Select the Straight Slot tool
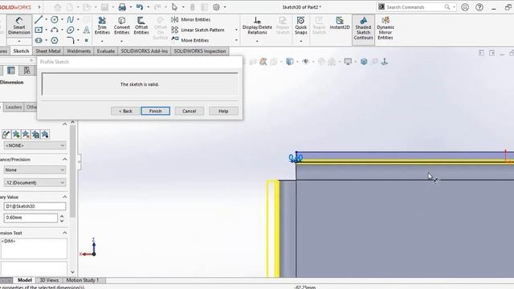This screenshot has width=514, height=289. tap(39, 40)
